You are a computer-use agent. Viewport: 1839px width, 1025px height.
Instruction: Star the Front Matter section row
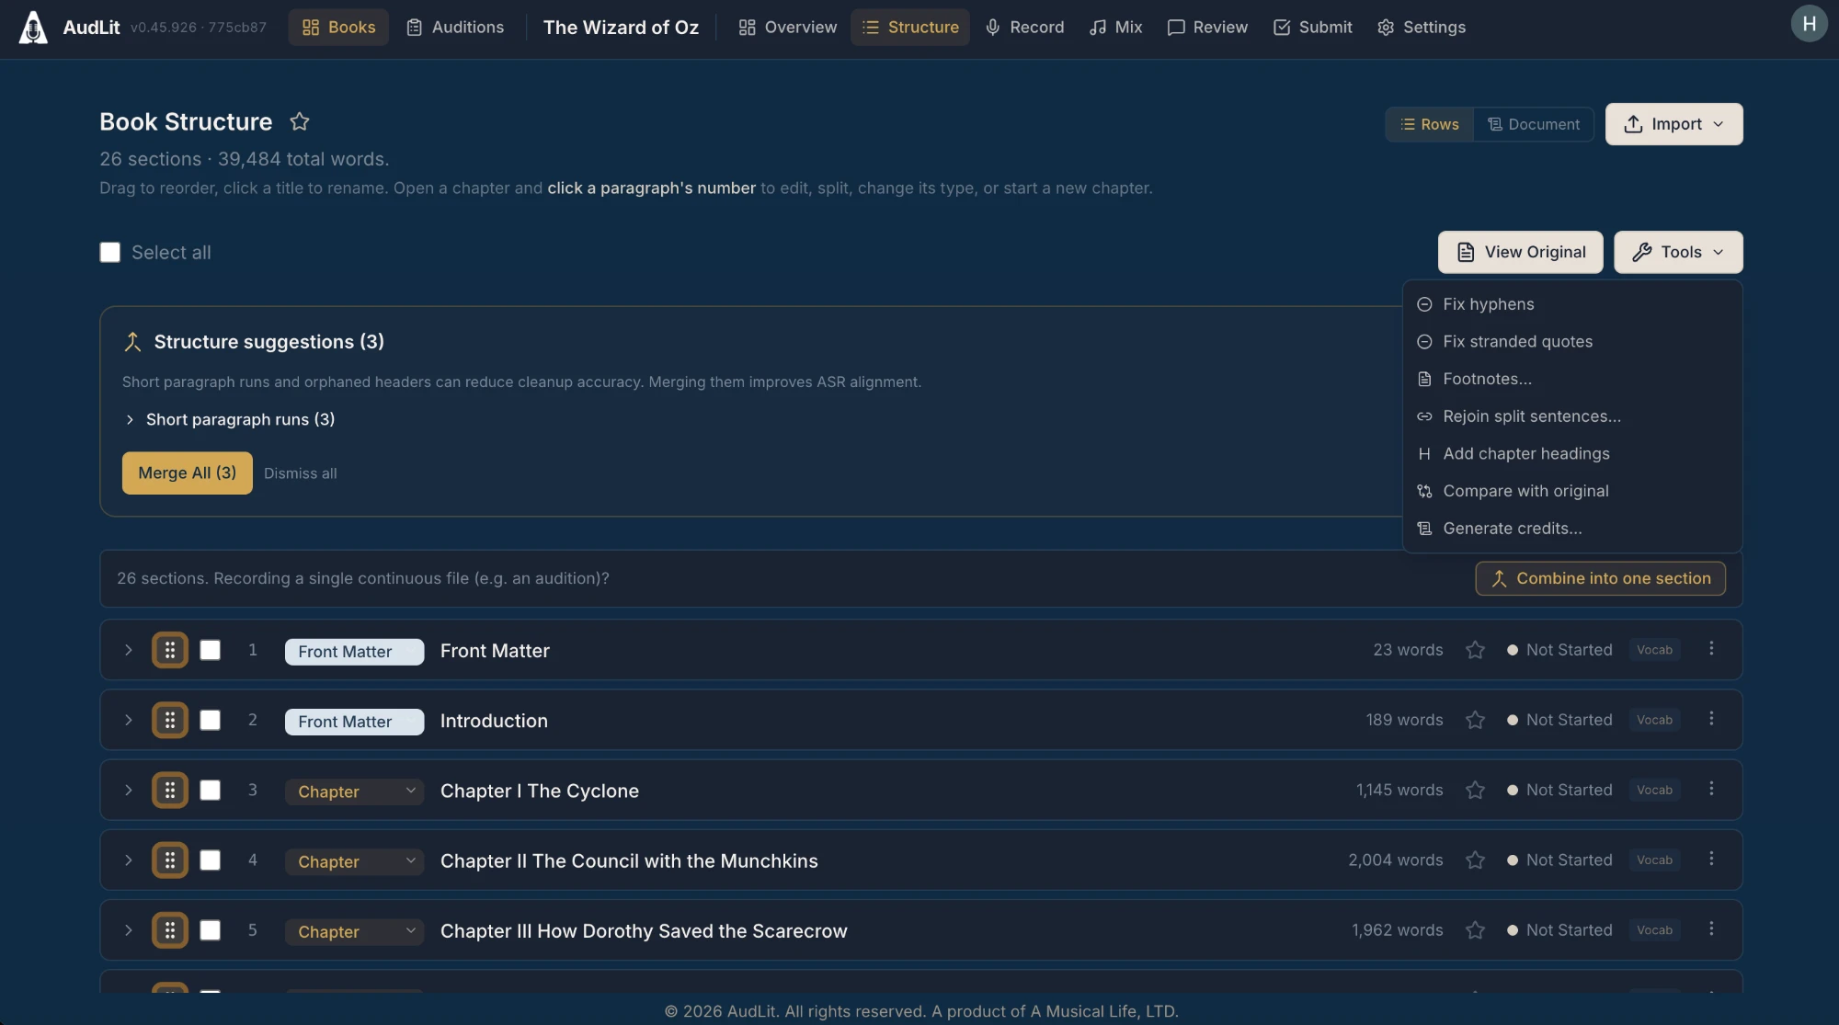tap(1475, 650)
